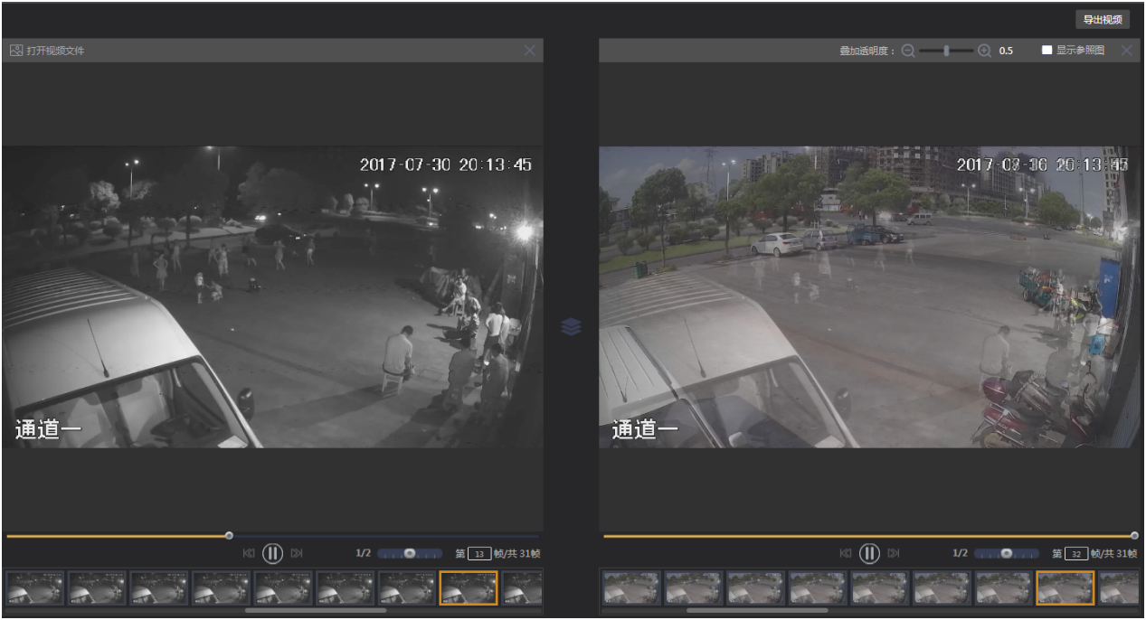Click the 打开视频文件 label
The height and width of the screenshot is (620, 1146).
click(56, 51)
